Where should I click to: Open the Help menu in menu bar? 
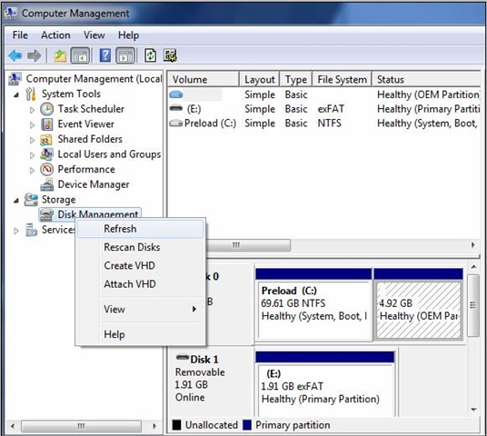tap(128, 35)
